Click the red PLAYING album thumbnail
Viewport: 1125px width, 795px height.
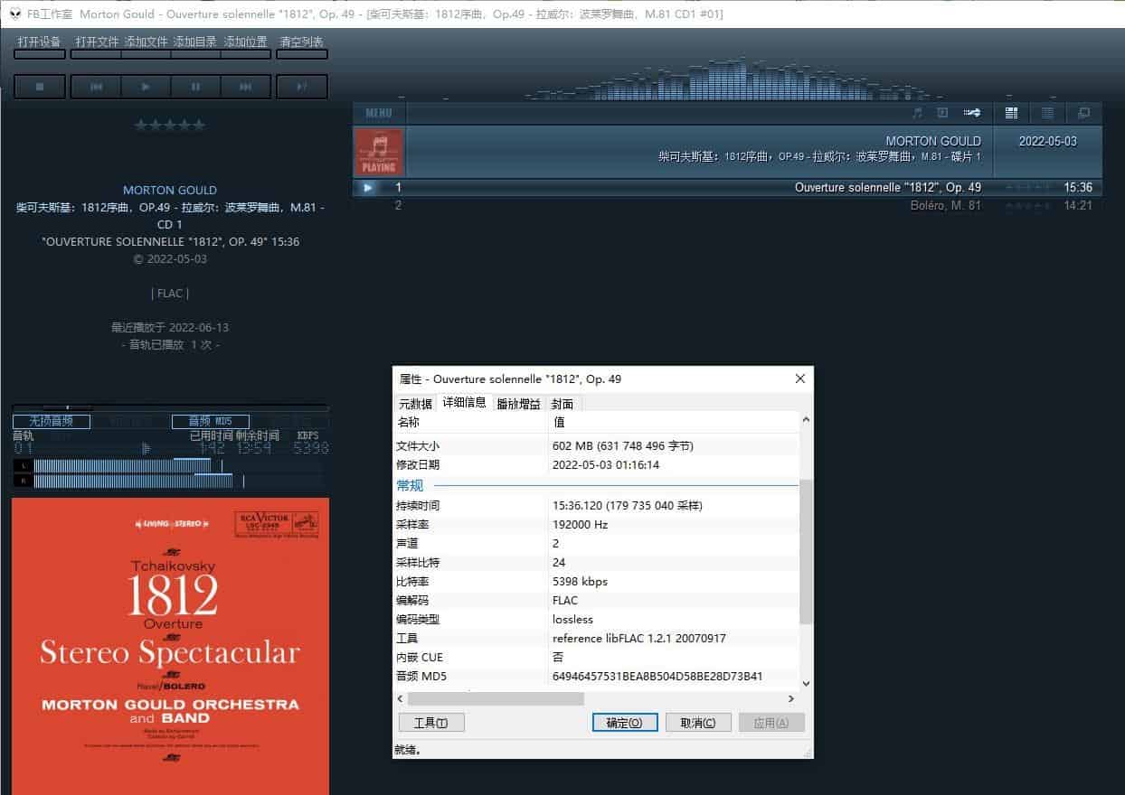click(x=378, y=152)
